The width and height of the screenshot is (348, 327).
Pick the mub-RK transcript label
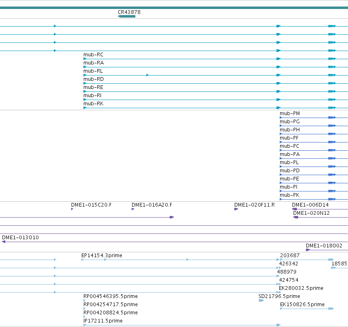coord(93,104)
